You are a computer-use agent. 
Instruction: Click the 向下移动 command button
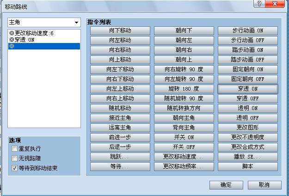click(120, 31)
